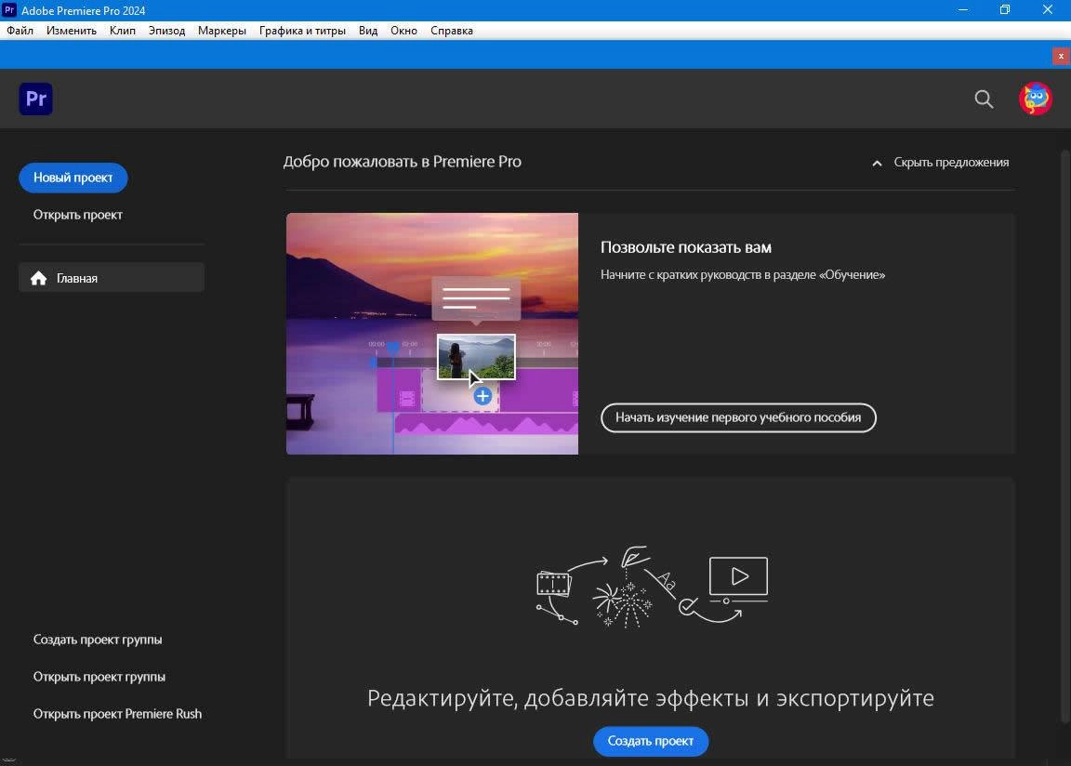Click Открыть проект in the sidebar
The width and height of the screenshot is (1071, 766).
[78, 215]
